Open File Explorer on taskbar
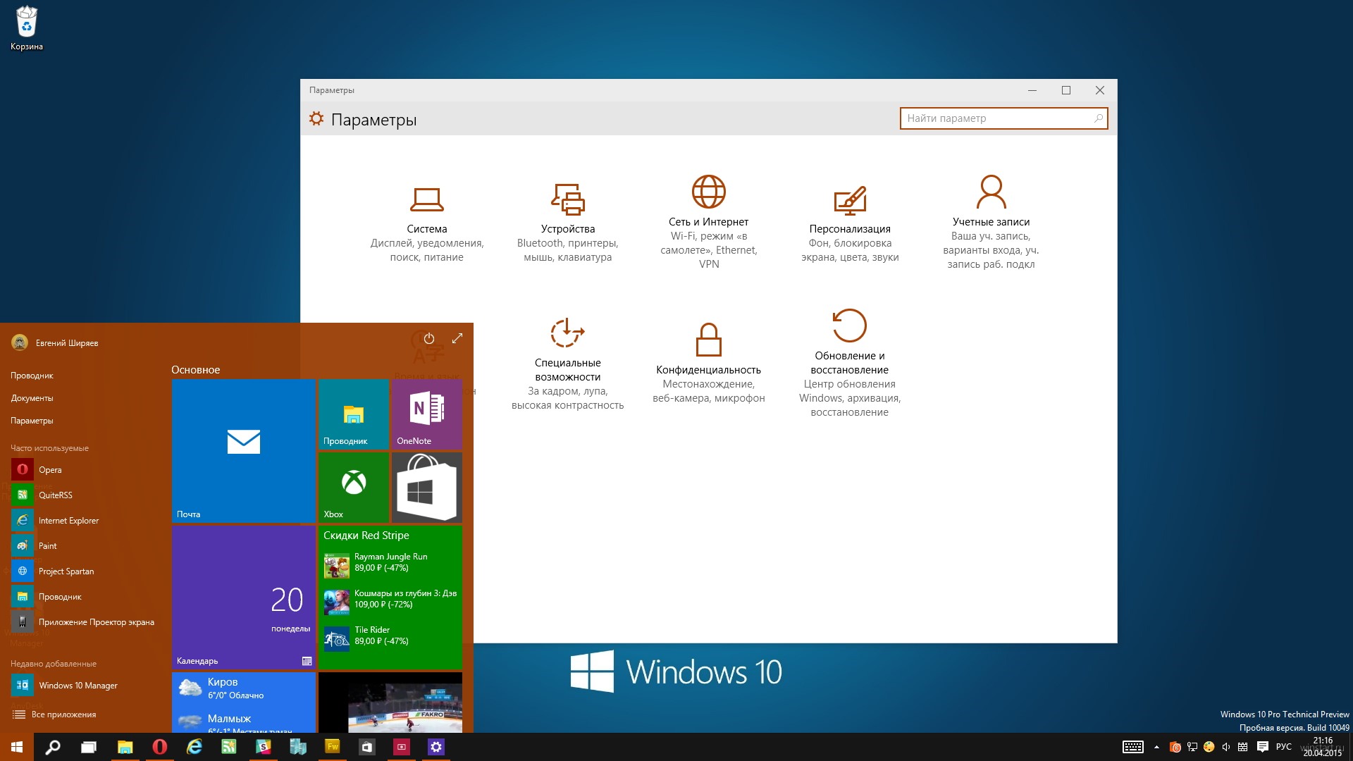Viewport: 1353px width, 761px height. [x=125, y=747]
